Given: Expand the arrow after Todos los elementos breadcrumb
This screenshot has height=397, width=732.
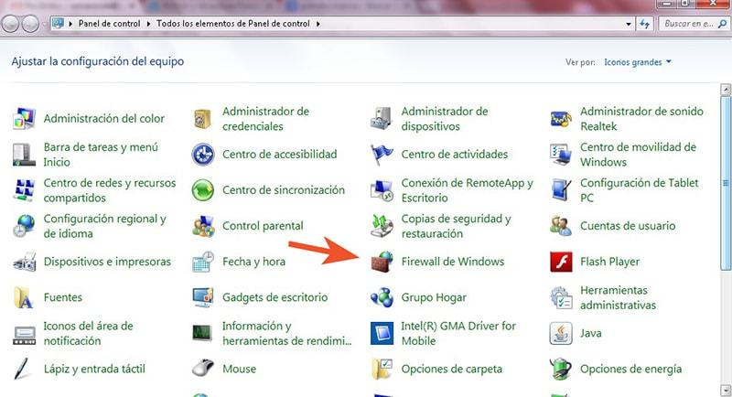Looking at the screenshot, I should click(x=318, y=23).
